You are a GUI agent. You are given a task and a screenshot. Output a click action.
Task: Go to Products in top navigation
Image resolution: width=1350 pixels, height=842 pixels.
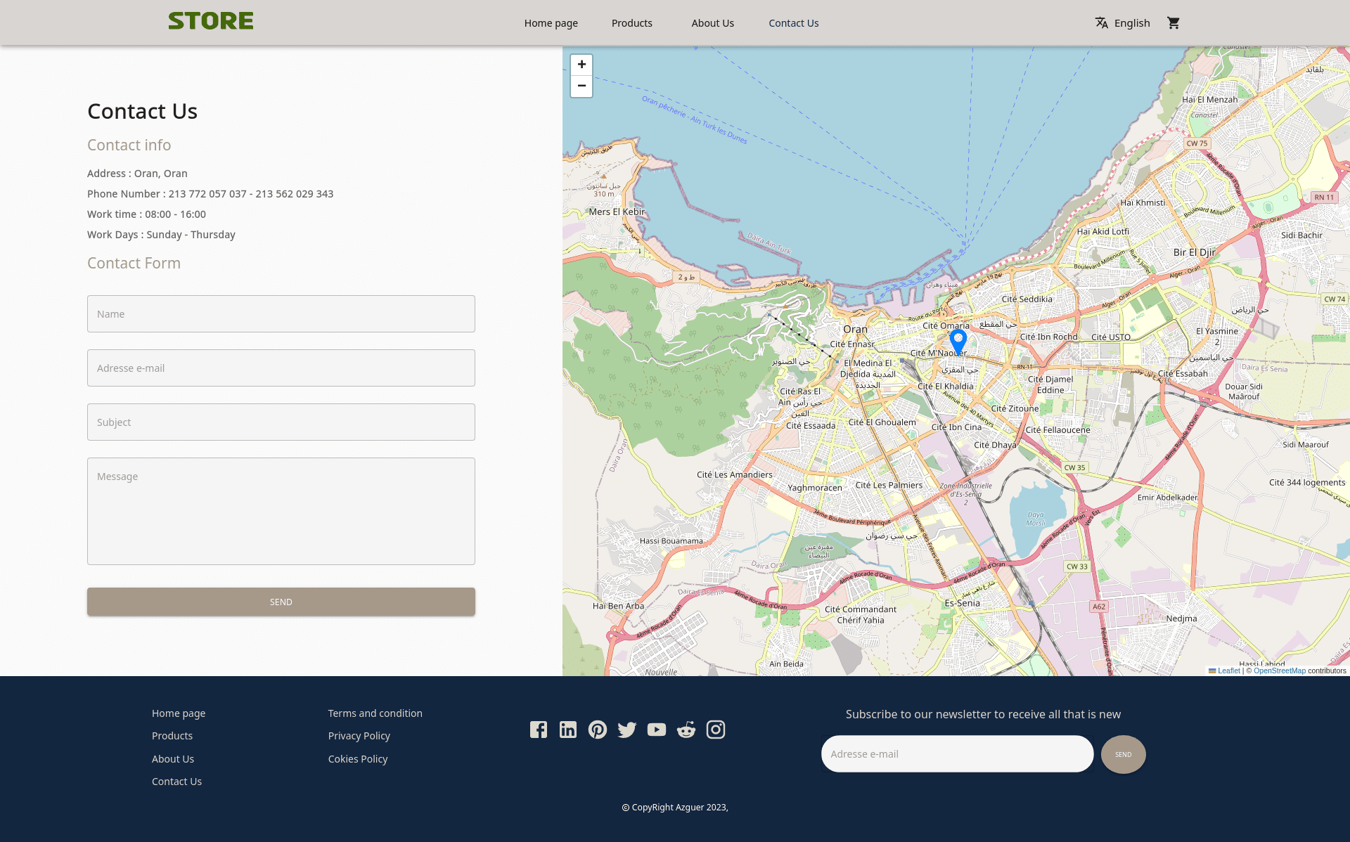pos(631,23)
